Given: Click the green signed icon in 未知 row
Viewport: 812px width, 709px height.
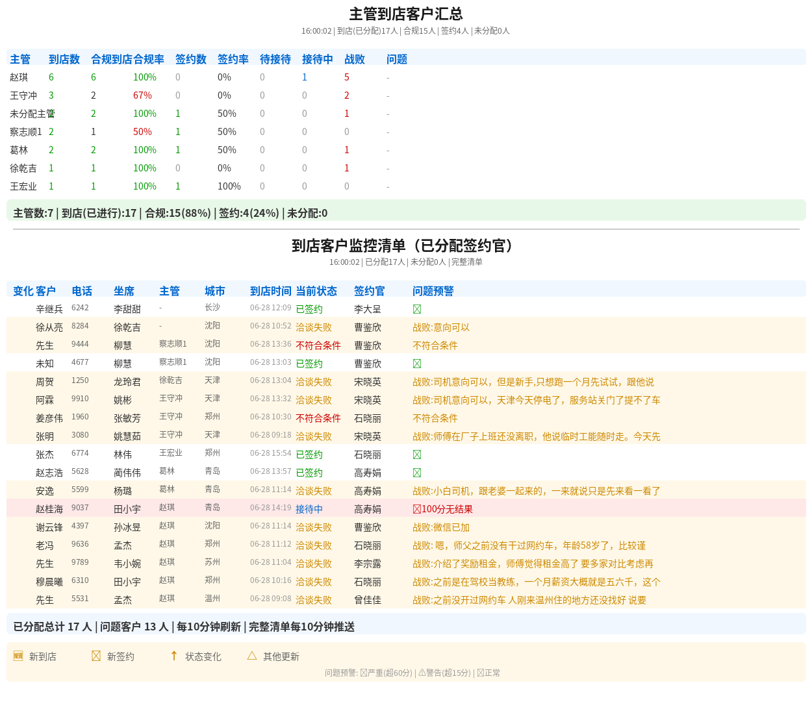Looking at the screenshot, I should point(417,364).
